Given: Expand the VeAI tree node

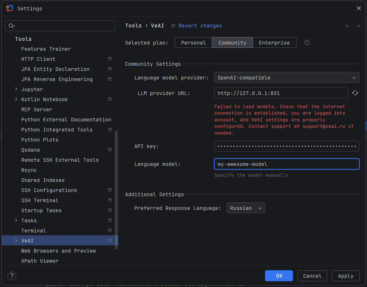Looking at the screenshot, I should pos(16,241).
